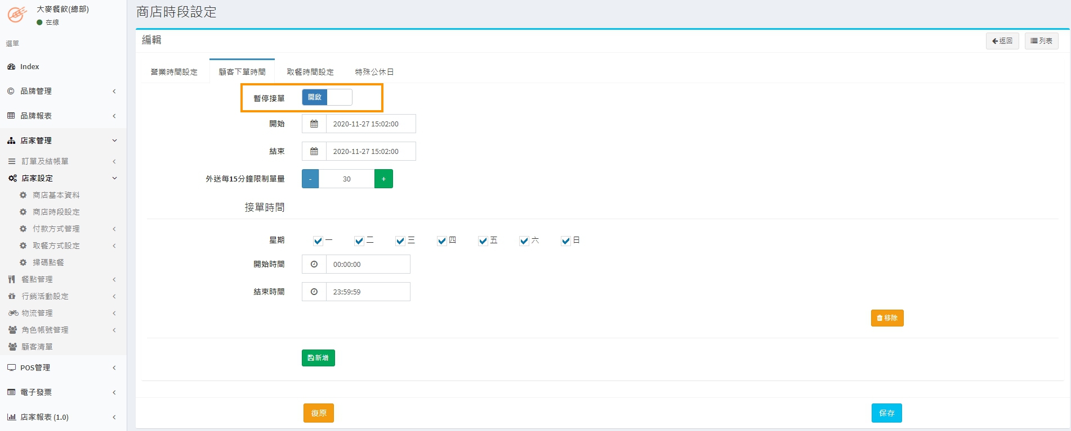This screenshot has width=1071, height=431.
Task: Click the calendar icon beside 結束 date
Action: click(x=314, y=151)
